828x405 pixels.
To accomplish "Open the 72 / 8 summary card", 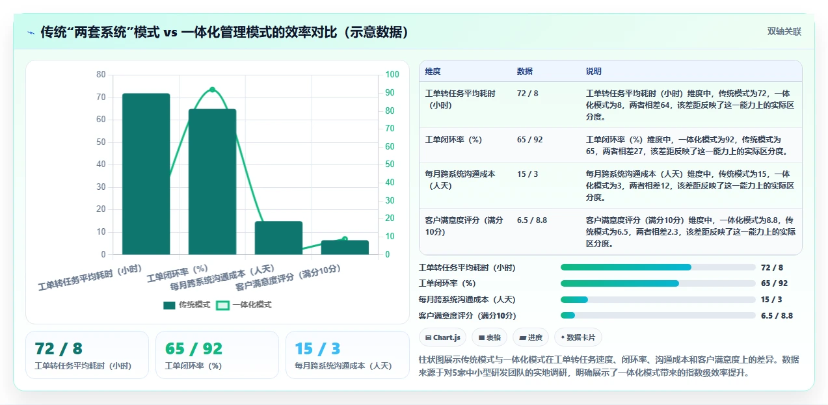I will click(87, 355).
